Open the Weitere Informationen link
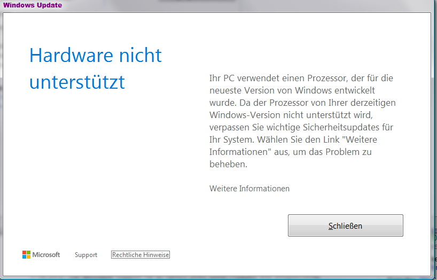437x280 pixels. point(249,189)
